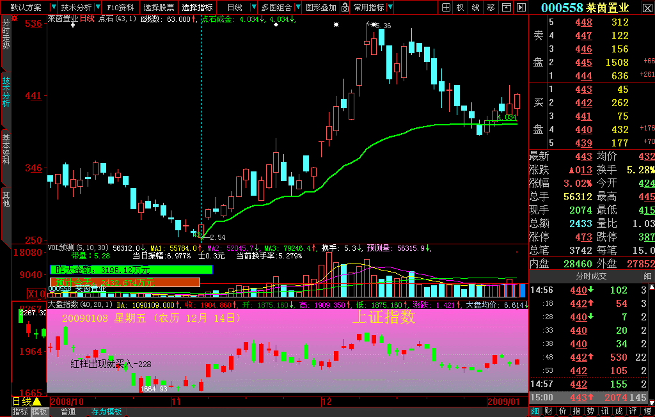
Task: Select the 普通 template tab
Action: pyautogui.click(x=68, y=412)
